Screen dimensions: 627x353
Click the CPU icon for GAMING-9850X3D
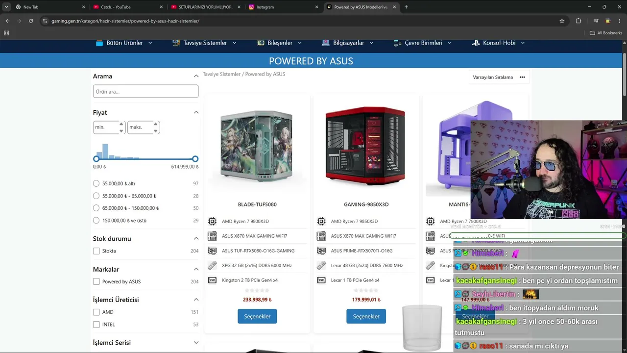(x=321, y=221)
